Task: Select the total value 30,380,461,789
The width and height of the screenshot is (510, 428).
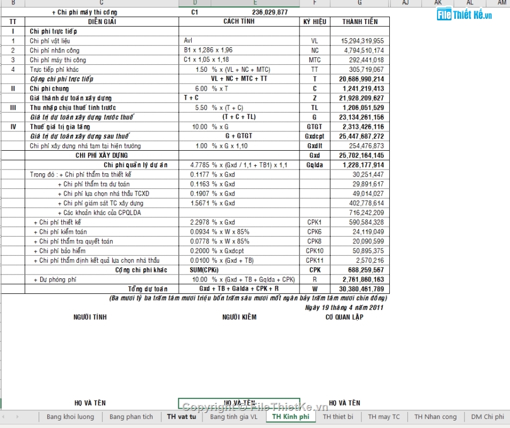Action: coord(360,289)
